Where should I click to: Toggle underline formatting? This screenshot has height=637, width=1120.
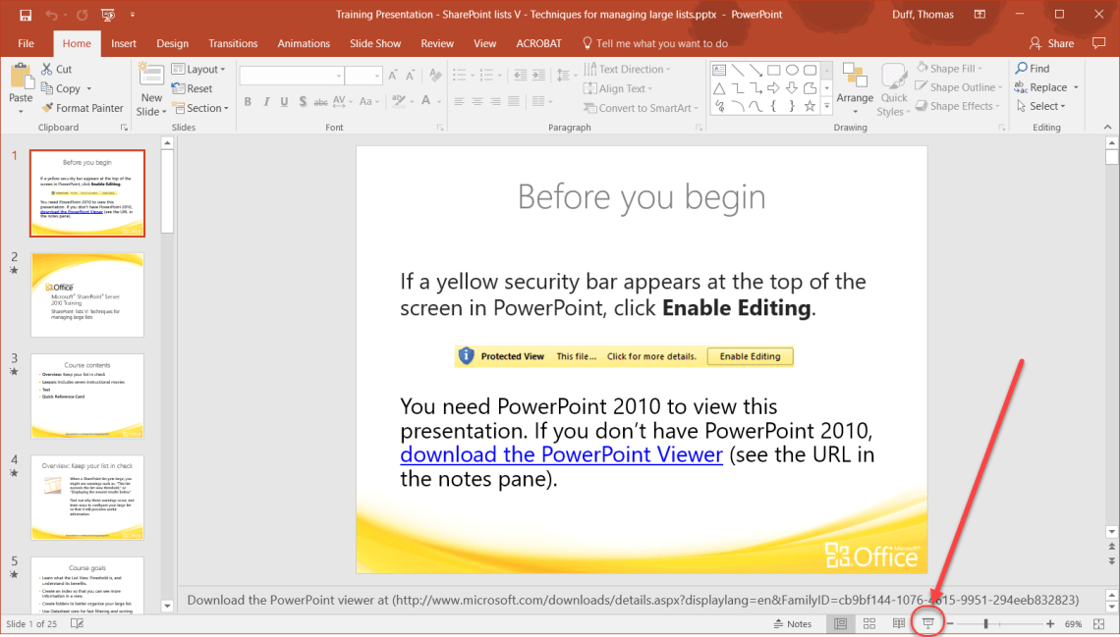[283, 101]
